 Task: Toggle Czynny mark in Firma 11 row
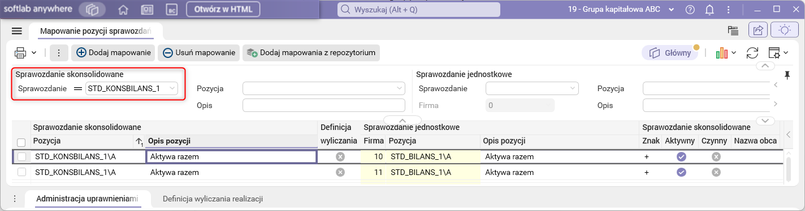coord(716,173)
